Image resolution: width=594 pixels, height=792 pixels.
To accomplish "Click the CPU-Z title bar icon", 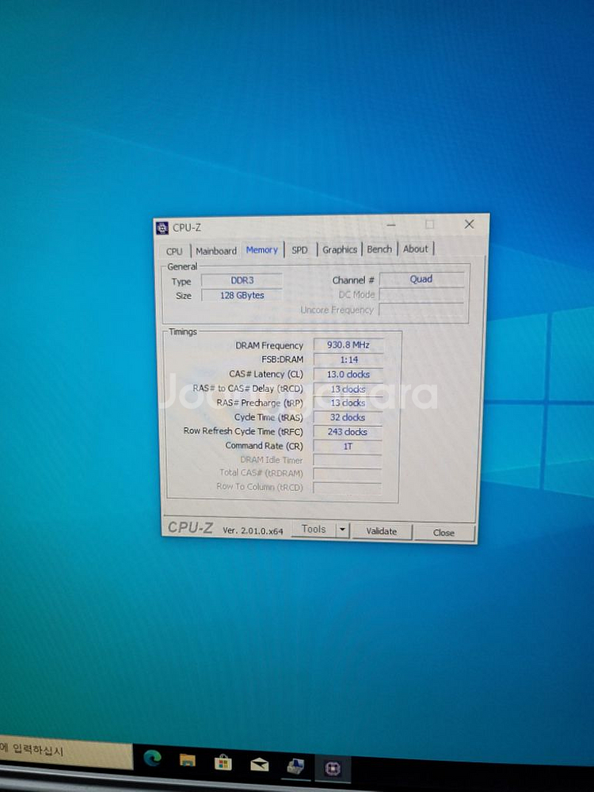I will [x=162, y=228].
